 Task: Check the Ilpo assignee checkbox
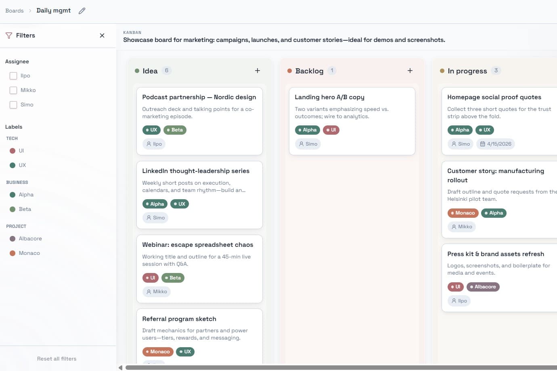(13, 76)
